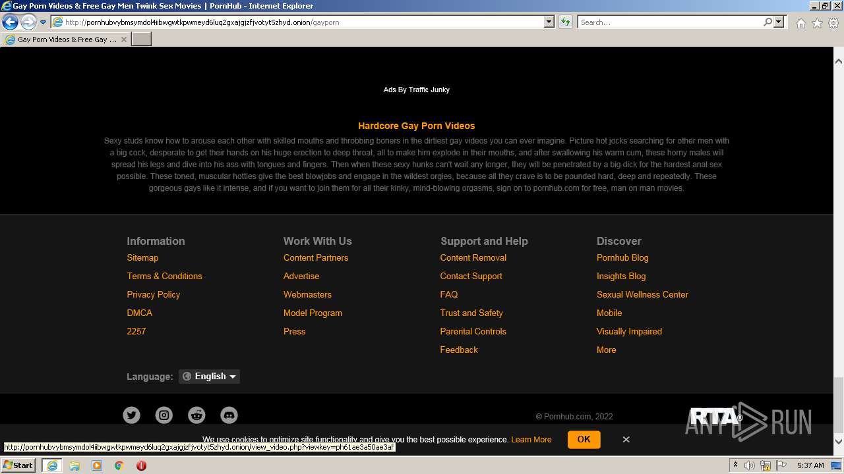The height and width of the screenshot is (474, 844).
Task: Open the Trust and Safety link
Action: pos(471,313)
